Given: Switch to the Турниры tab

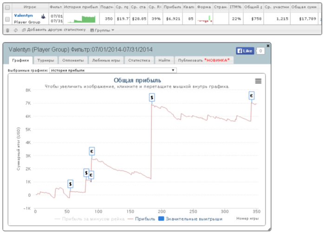Looking at the screenshot, I should (45, 60).
